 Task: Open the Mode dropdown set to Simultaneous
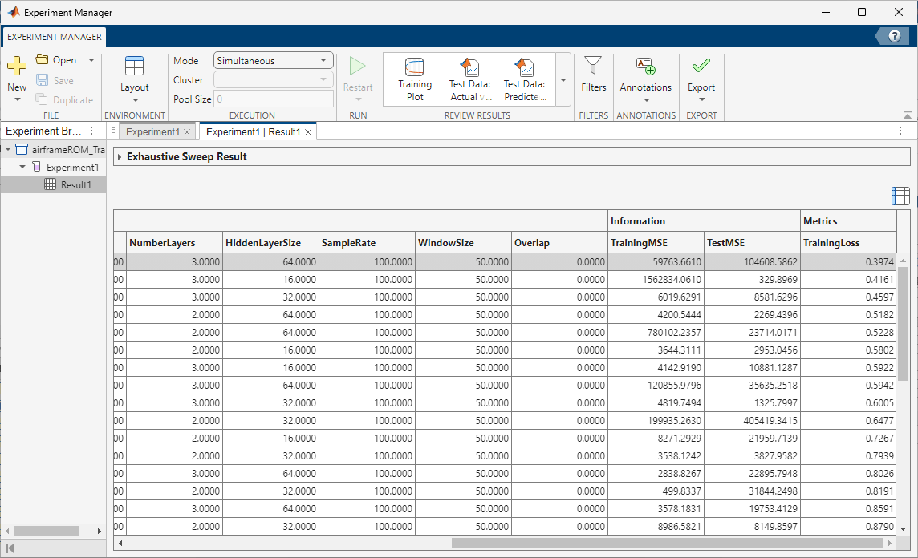[x=273, y=59]
